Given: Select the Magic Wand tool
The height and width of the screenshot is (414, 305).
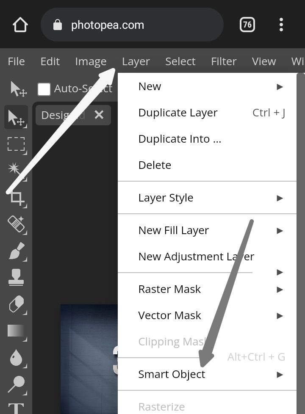Looking at the screenshot, I should [x=15, y=169].
